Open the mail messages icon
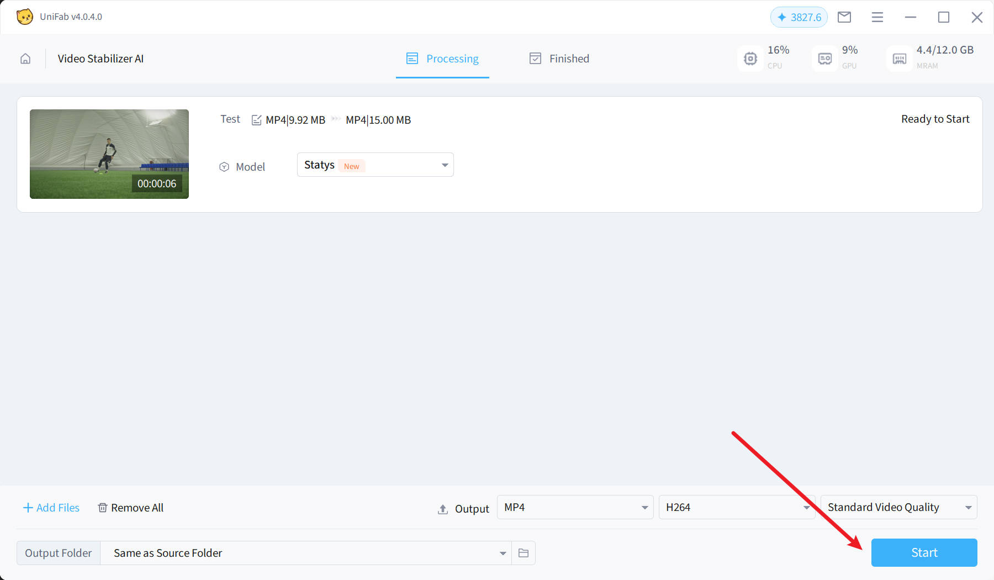Viewport: 994px width, 580px height. coord(844,17)
